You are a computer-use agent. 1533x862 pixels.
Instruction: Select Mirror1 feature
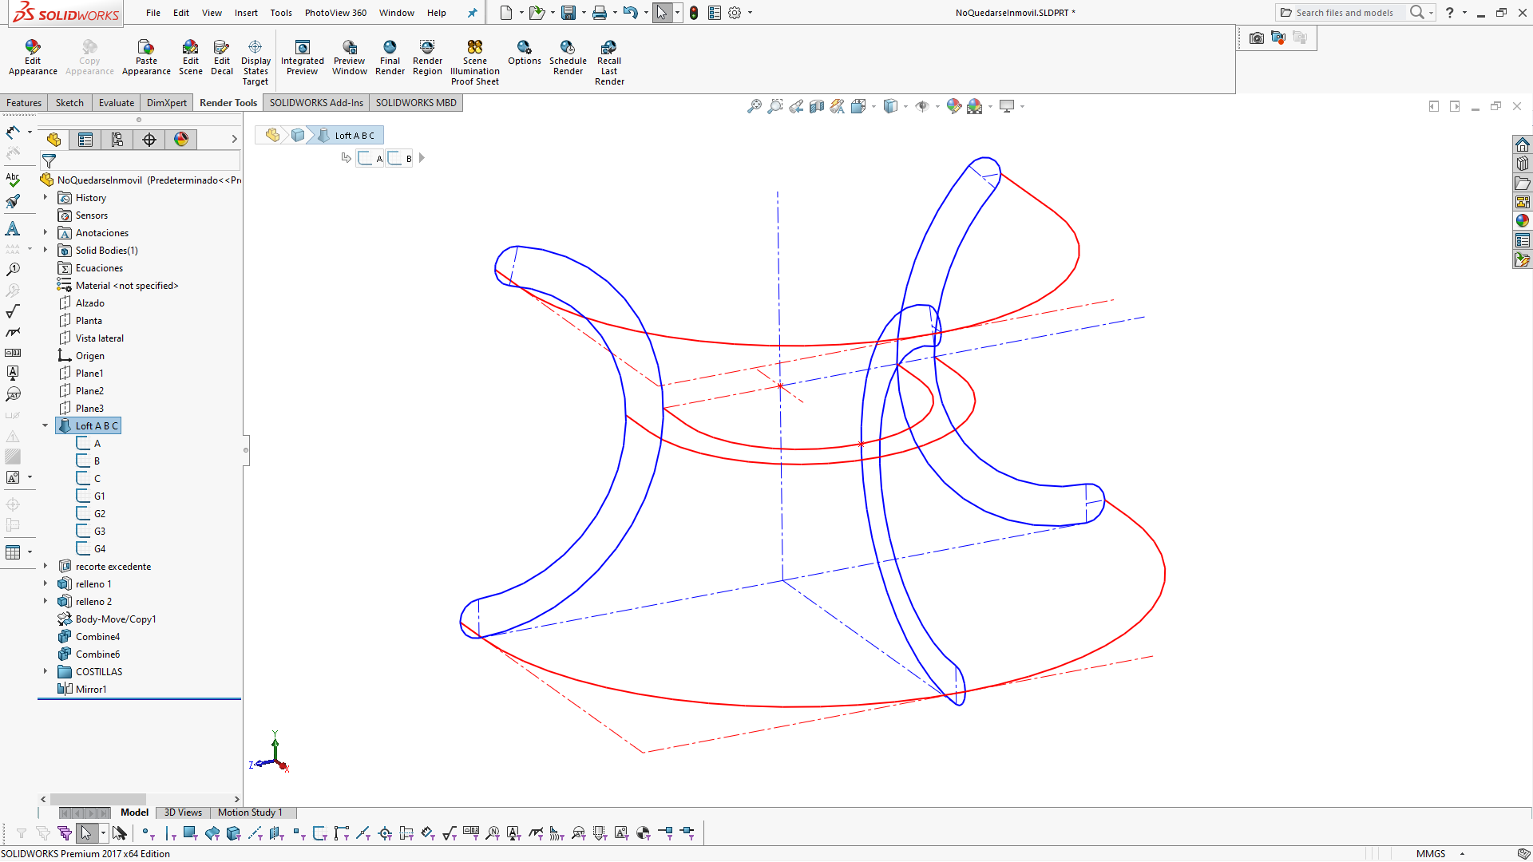[82, 689]
